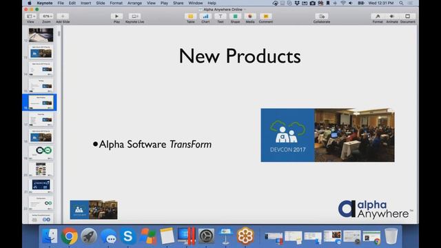Open the Format menu in menu bar

[116, 3]
